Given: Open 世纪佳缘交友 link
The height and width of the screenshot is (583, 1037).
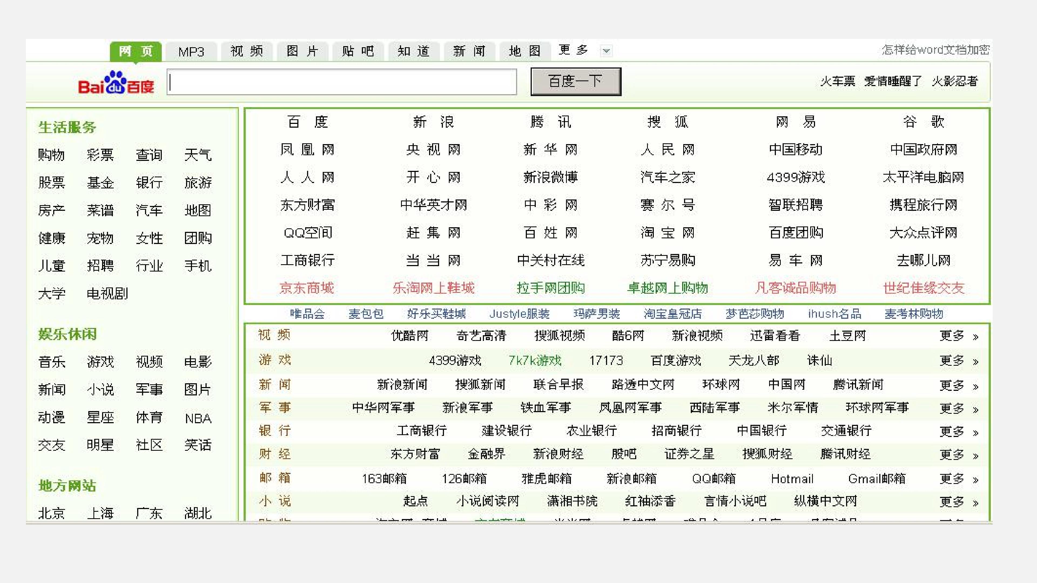Looking at the screenshot, I should coord(924,288).
